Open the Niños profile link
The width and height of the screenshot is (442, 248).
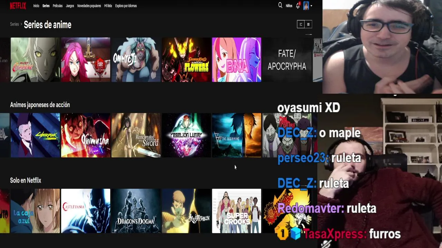click(x=289, y=6)
